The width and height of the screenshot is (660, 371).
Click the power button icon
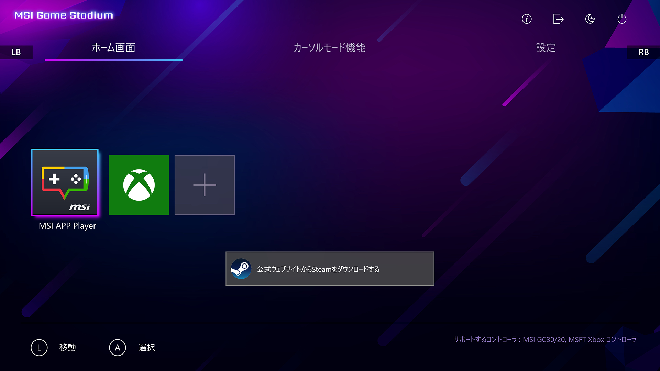point(622,19)
